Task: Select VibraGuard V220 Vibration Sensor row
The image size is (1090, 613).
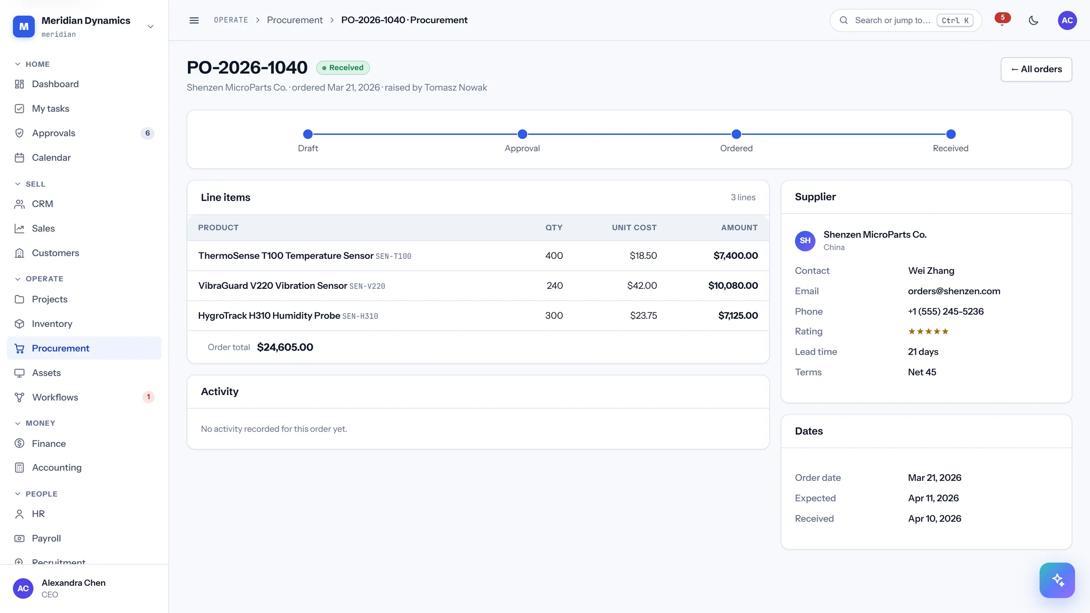Action: coord(478,286)
